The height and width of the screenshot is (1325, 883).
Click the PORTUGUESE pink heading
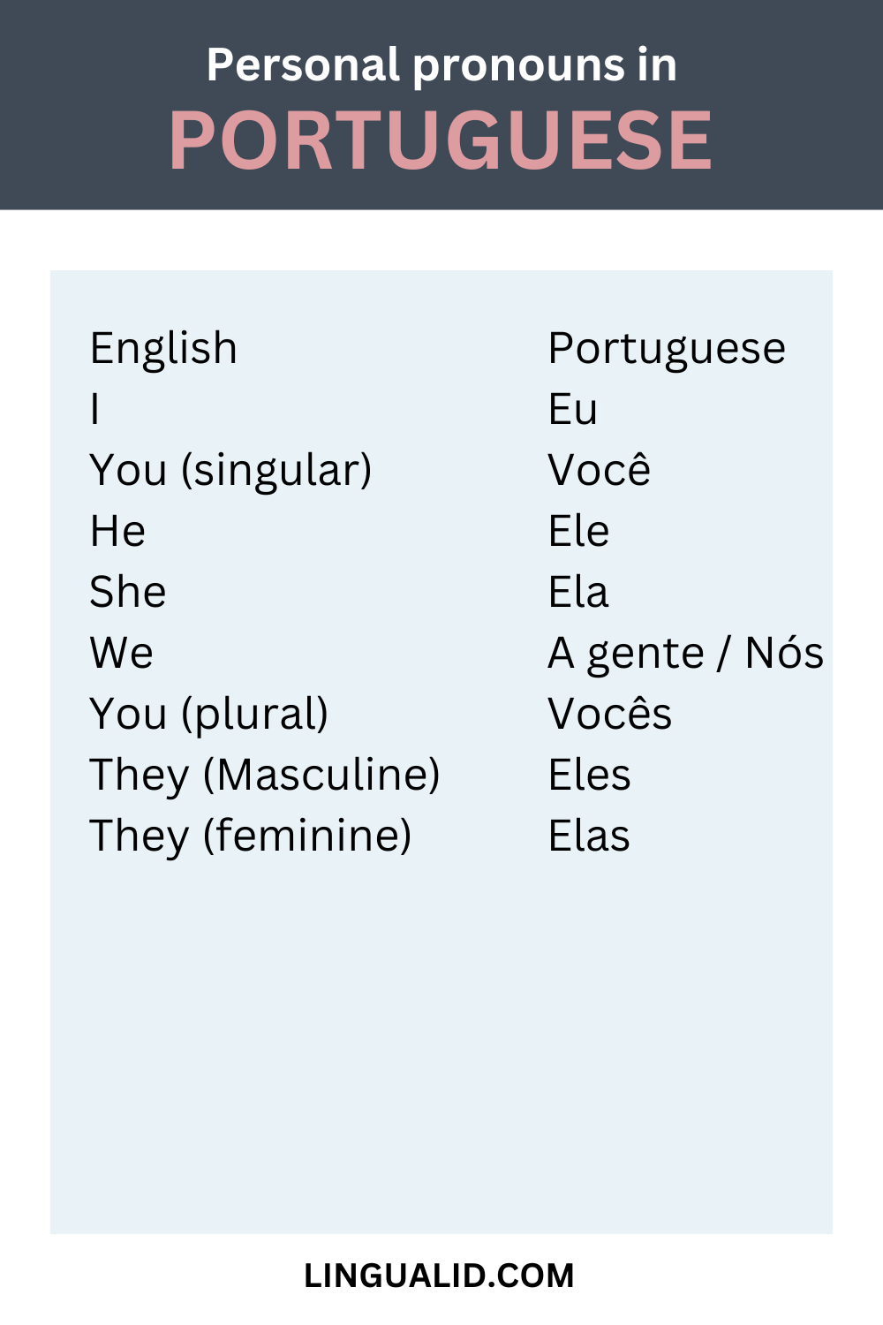441,140
